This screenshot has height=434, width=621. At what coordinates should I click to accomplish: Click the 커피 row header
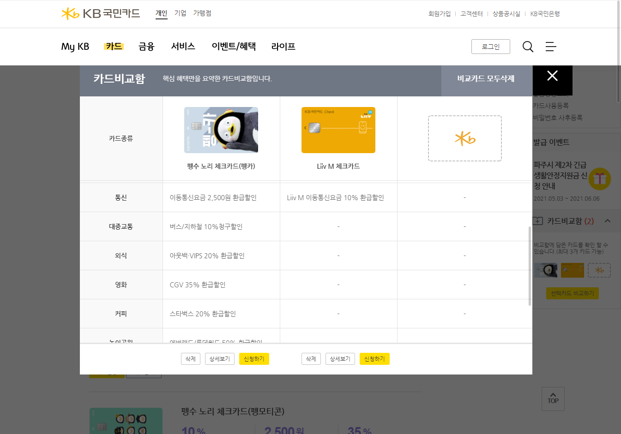[x=121, y=314]
